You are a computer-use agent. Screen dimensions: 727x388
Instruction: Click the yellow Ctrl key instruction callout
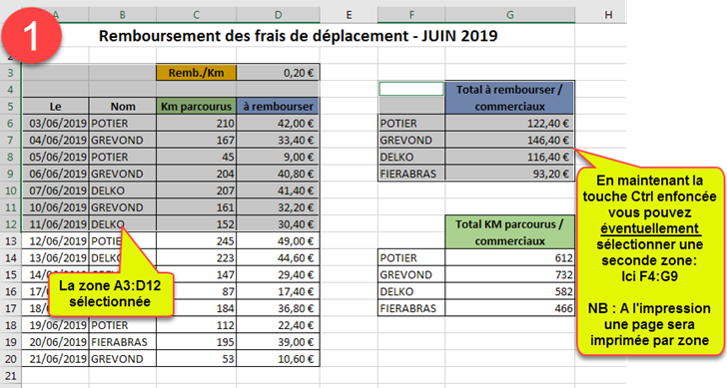click(649, 260)
